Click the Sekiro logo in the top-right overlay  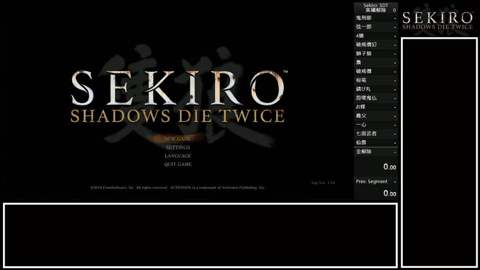click(x=437, y=20)
